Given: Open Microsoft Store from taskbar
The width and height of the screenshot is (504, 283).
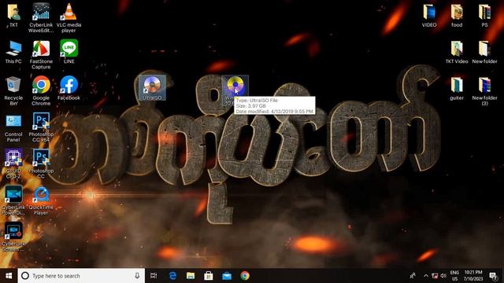Looking at the screenshot, I should pos(209,276).
